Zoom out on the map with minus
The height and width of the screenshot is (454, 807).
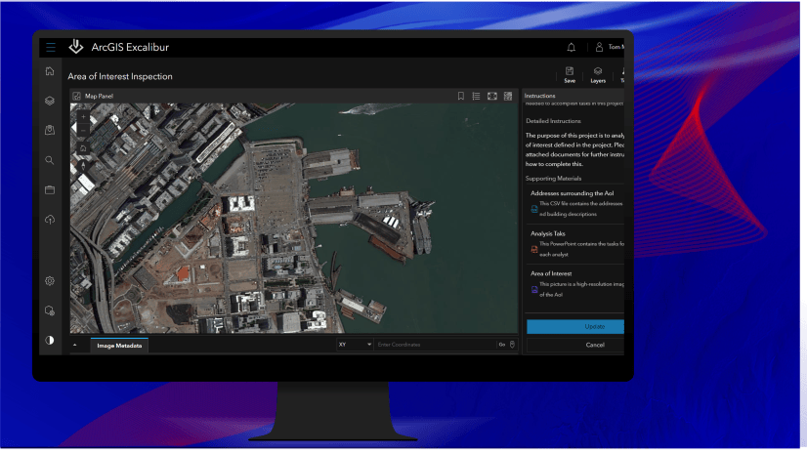(83, 131)
